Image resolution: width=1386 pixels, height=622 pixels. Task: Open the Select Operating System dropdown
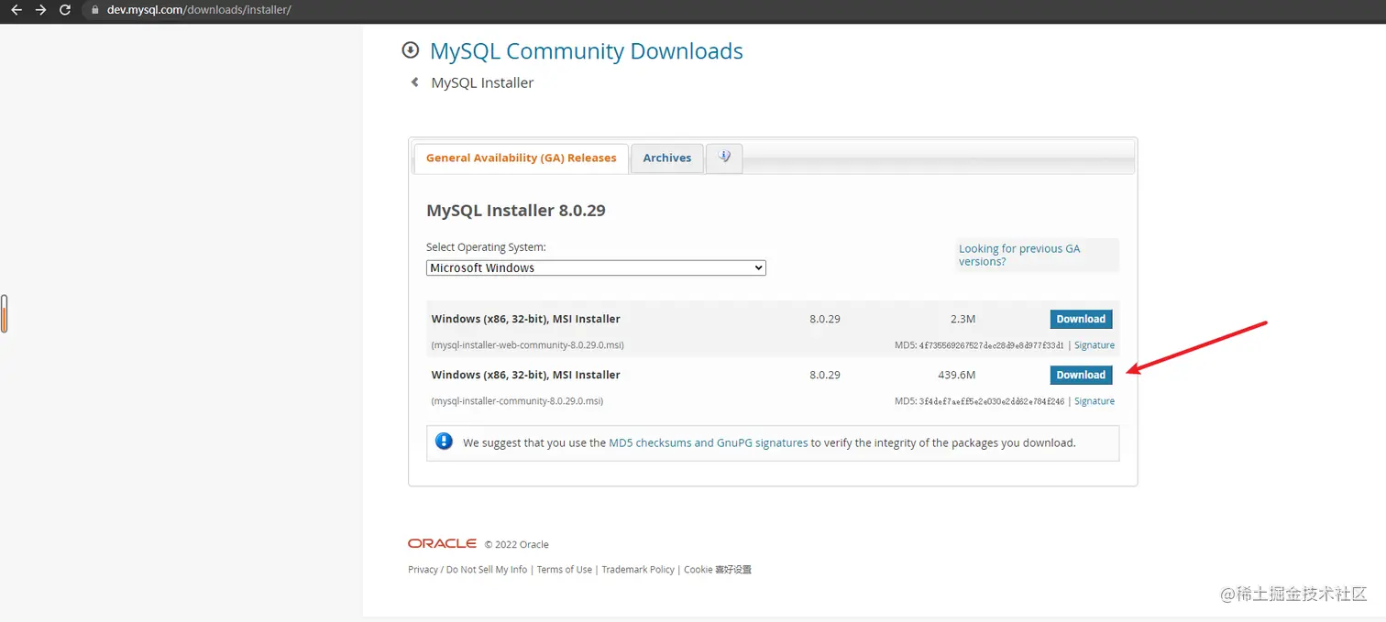pos(596,267)
